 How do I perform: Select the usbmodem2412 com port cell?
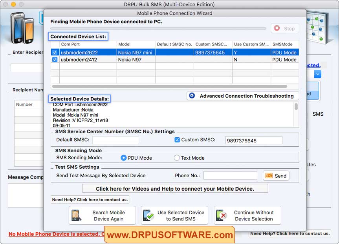coord(88,60)
